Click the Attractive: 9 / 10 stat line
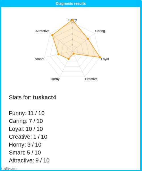This screenshot has width=142, height=171. (29, 160)
